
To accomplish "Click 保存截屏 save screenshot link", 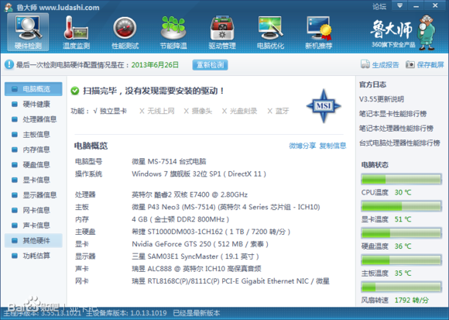I will 425,64.
